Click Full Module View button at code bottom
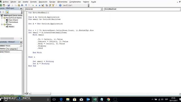This screenshot has height=102, width=181. (x=27, y=93)
